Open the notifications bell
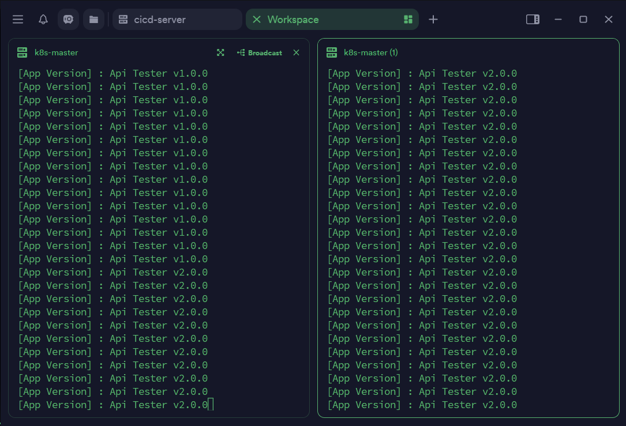This screenshot has height=426, width=626. point(43,20)
